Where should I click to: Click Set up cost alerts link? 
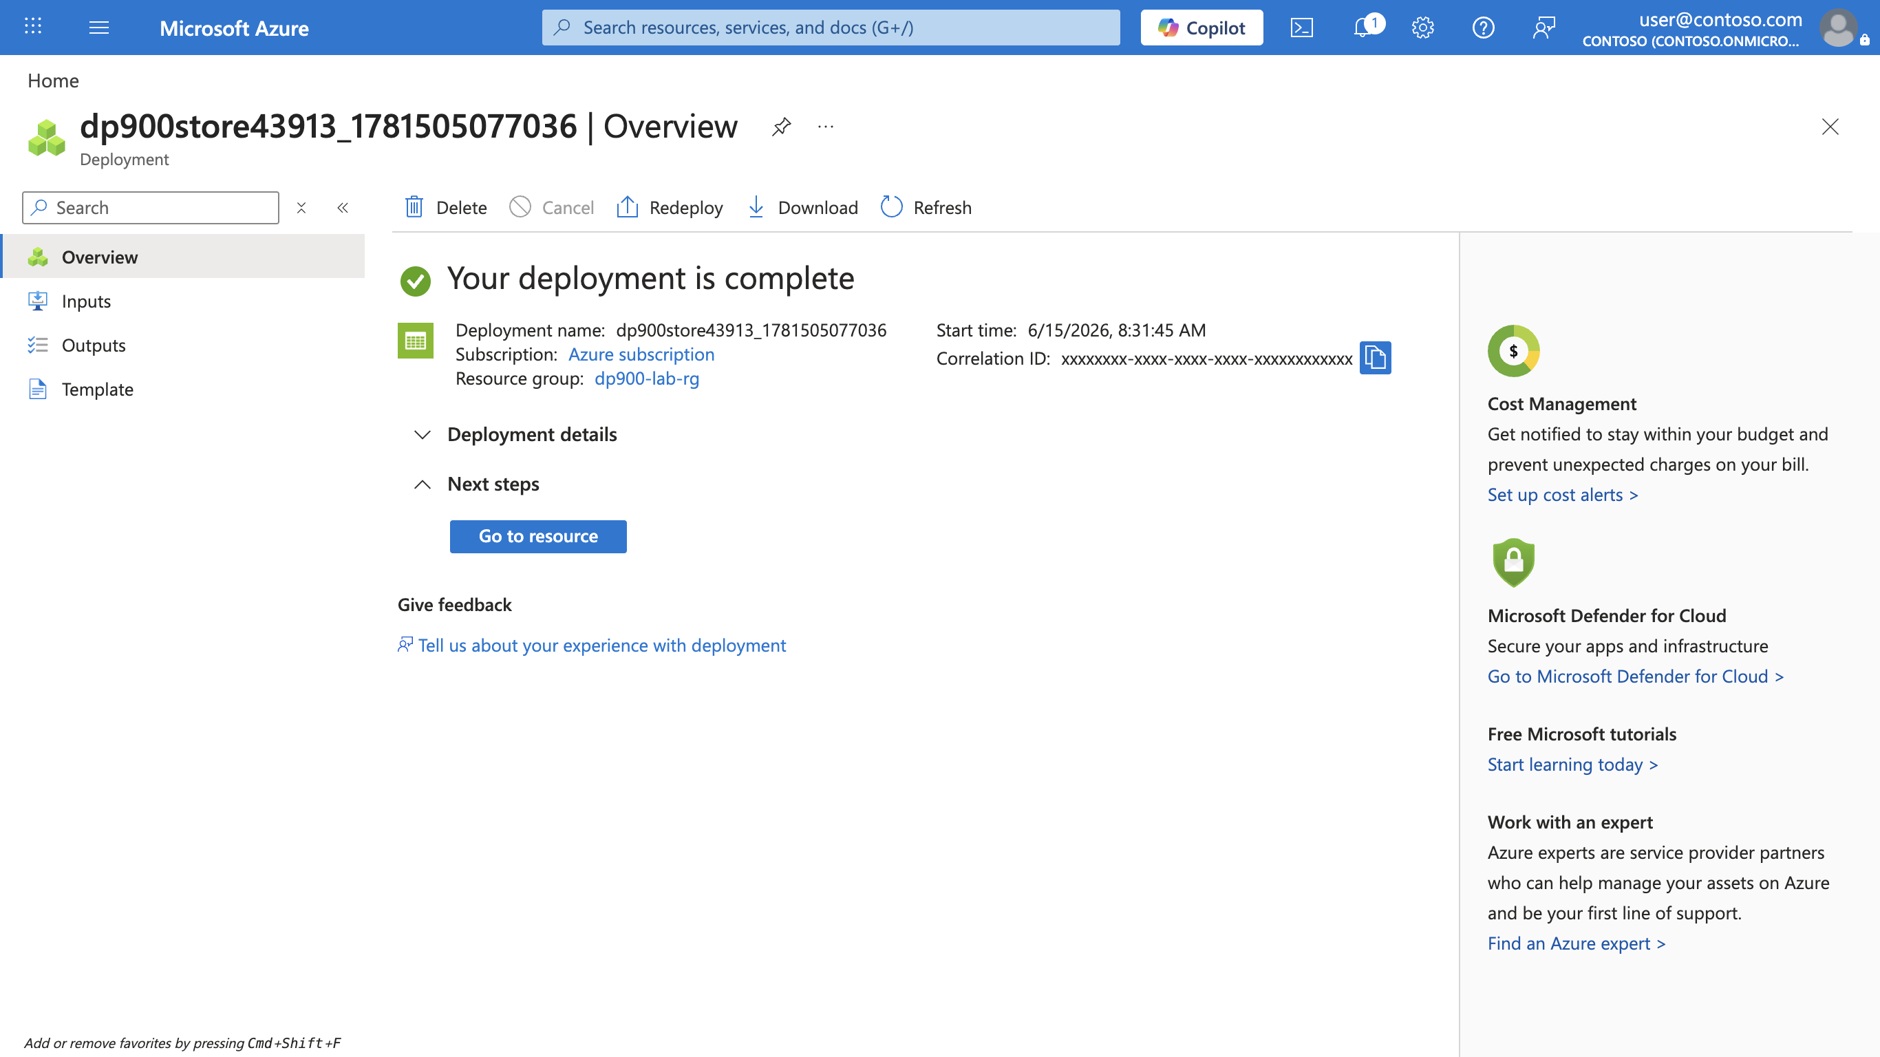tap(1563, 495)
